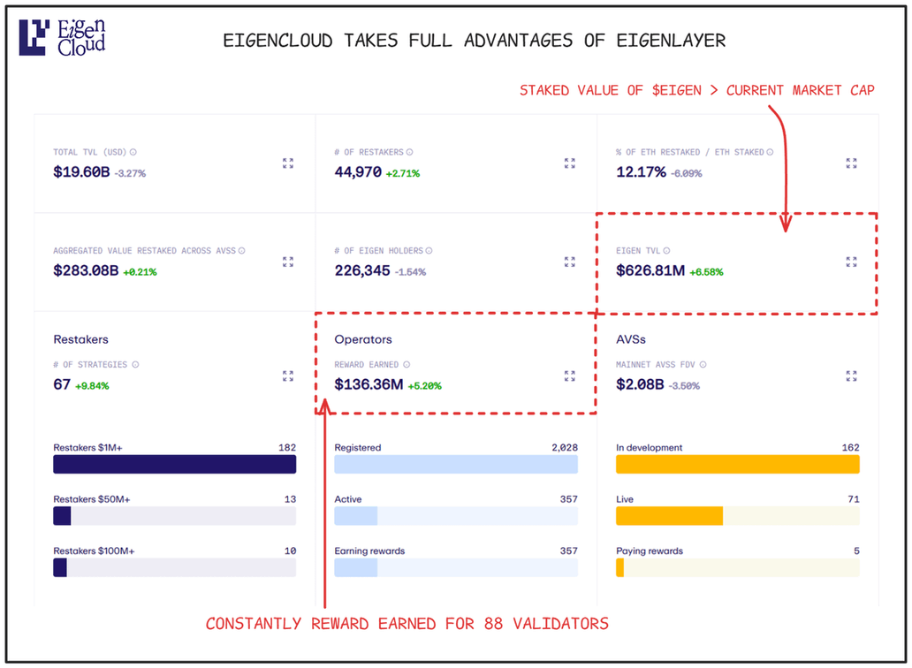This screenshot has height=668, width=912.
Task: Expand the # of Restakers card
Action: pos(569,163)
